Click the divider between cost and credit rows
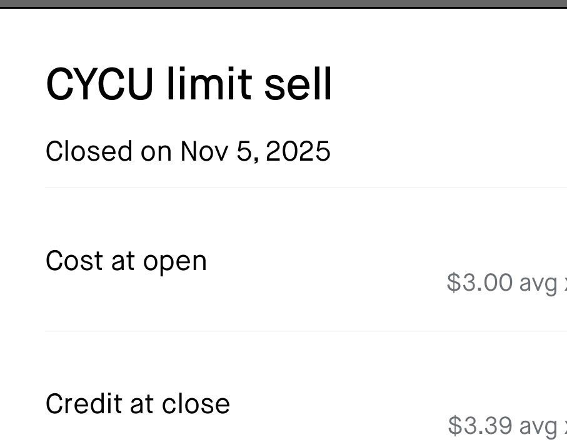 point(306,331)
